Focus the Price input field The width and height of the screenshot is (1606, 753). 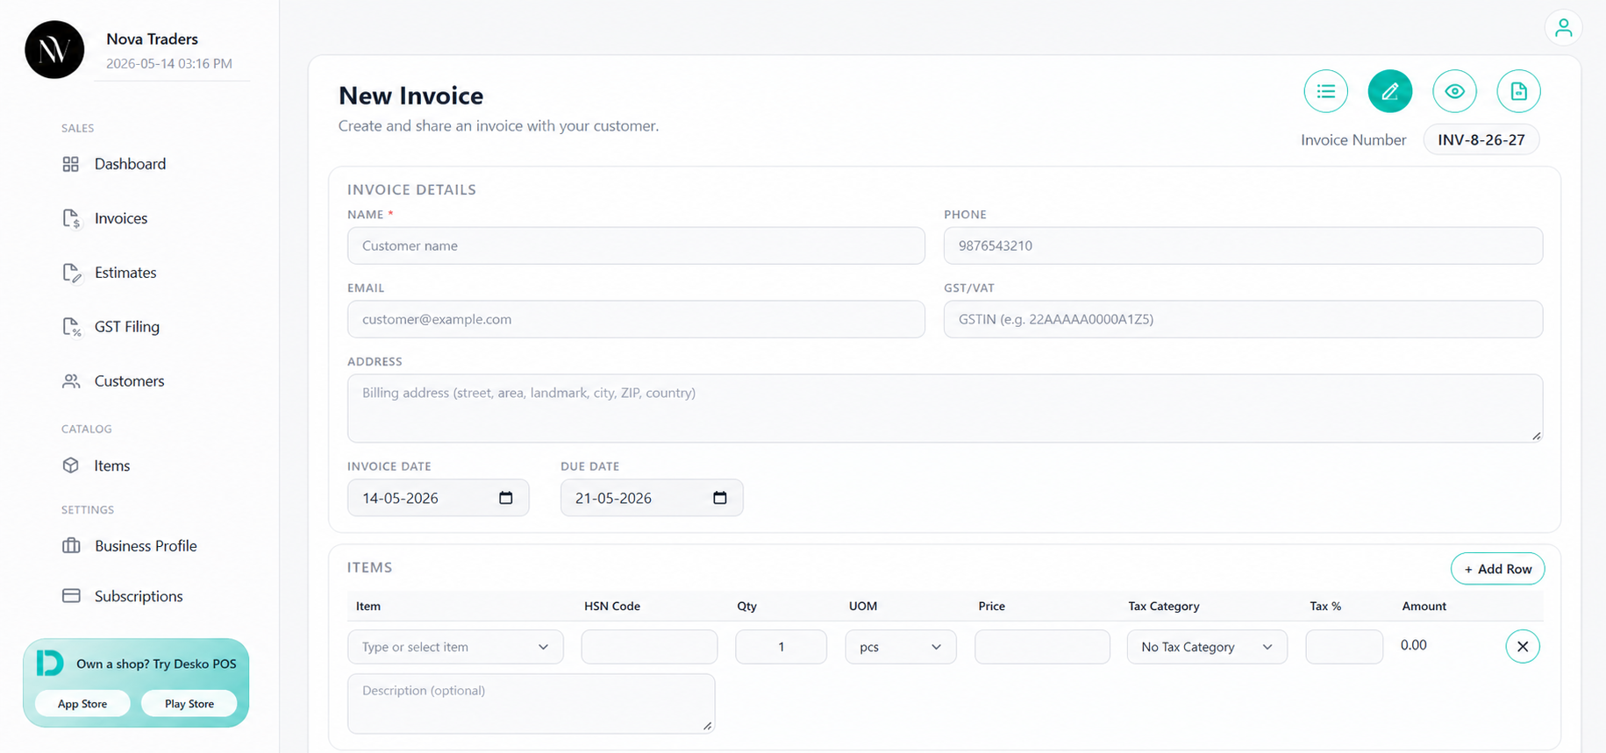(x=1042, y=647)
